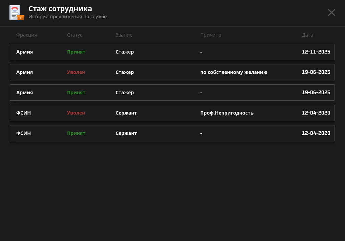Close the Стаж сотрудника window

tap(331, 13)
